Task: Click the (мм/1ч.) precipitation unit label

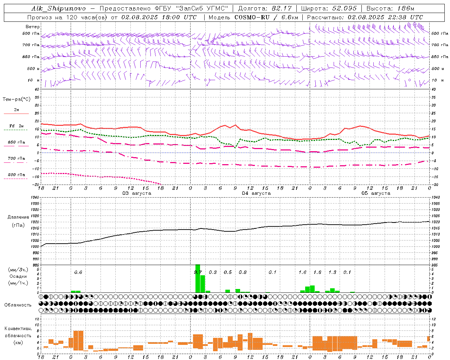Action: tap(18, 283)
